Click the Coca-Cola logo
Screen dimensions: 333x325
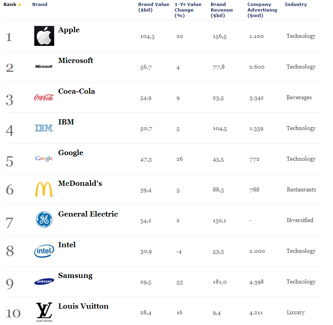(x=44, y=97)
